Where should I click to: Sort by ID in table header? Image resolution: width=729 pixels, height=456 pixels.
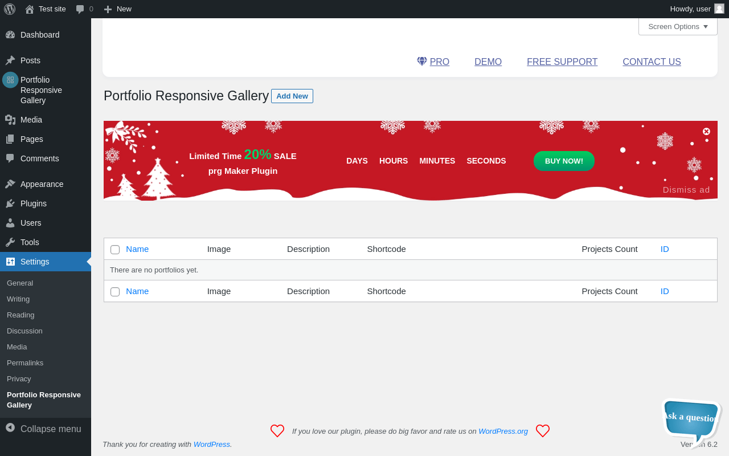[x=665, y=249]
